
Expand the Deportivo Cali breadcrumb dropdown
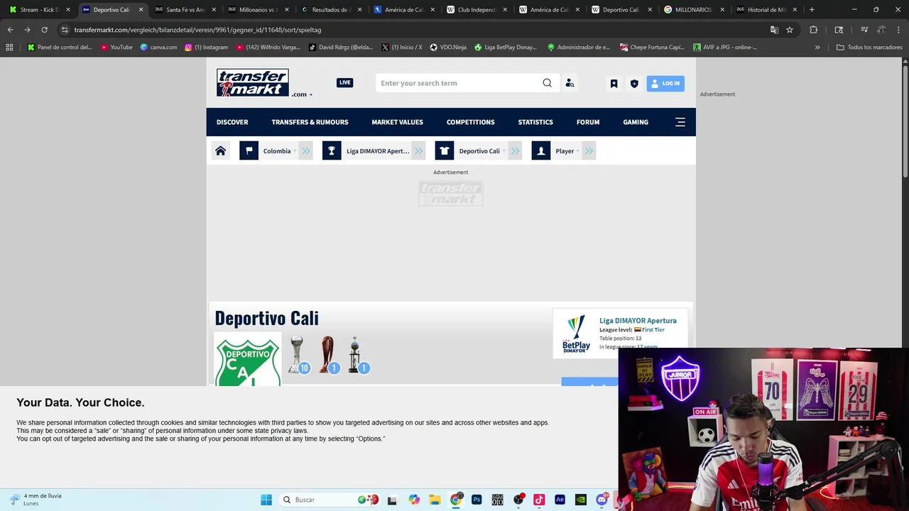pos(504,151)
